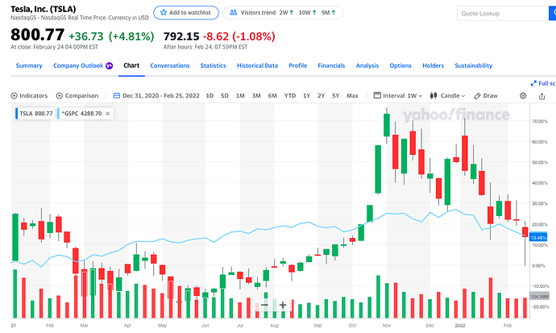This screenshot has width=556, height=333.
Task: Select the YTD time range
Action: 290,96
